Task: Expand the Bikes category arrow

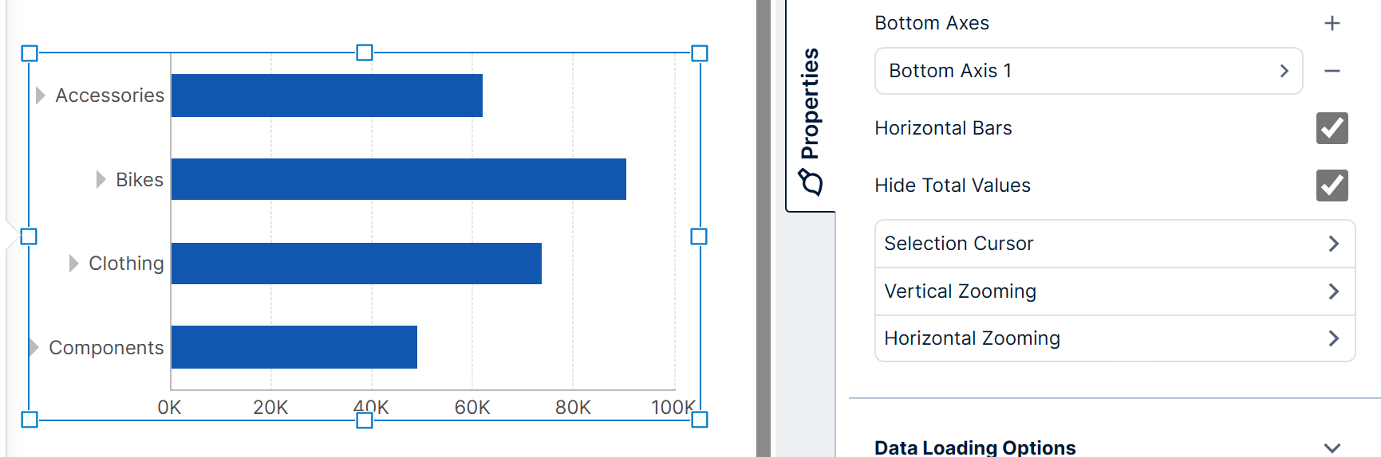Action: click(x=101, y=179)
